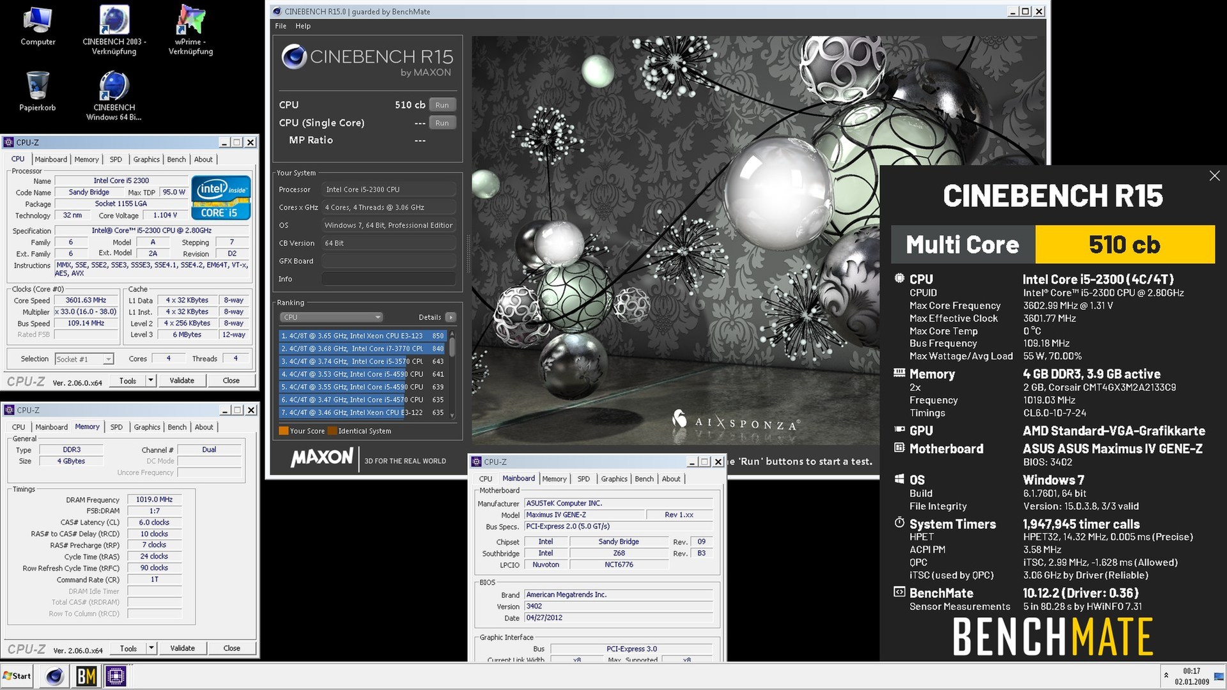Screen dimensions: 1227x690
Task: Click the brown Identical System legend swatch
Action: (x=332, y=431)
